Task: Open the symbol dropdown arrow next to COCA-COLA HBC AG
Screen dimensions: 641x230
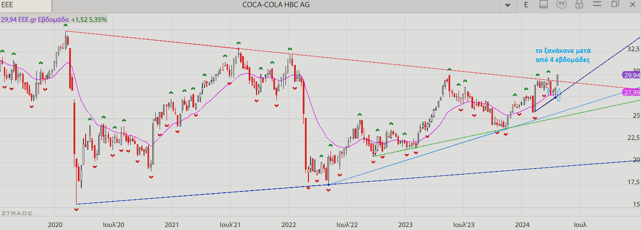Action: tap(508, 5)
